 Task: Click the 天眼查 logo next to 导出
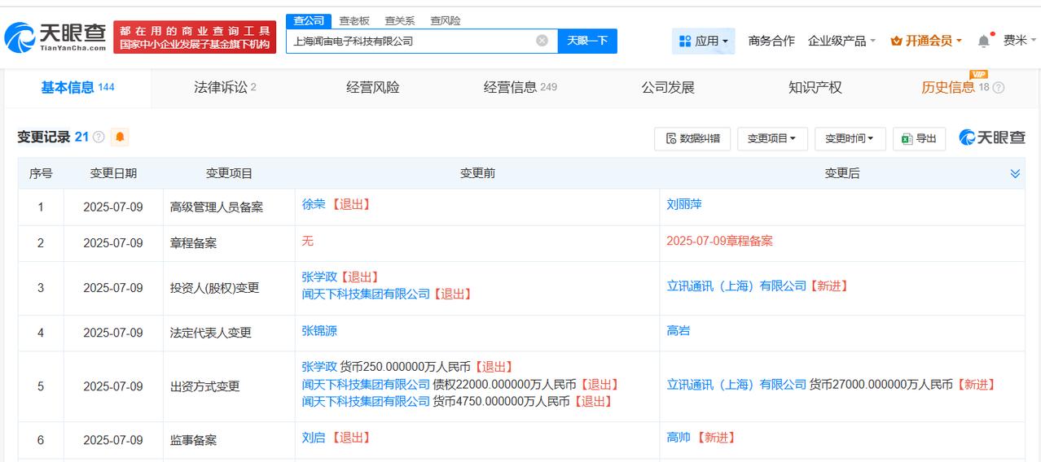pyautogui.click(x=992, y=138)
